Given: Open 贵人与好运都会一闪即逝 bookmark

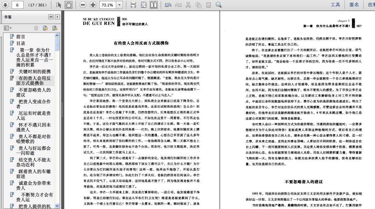Looking at the screenshot, I should tap(34, 150).
